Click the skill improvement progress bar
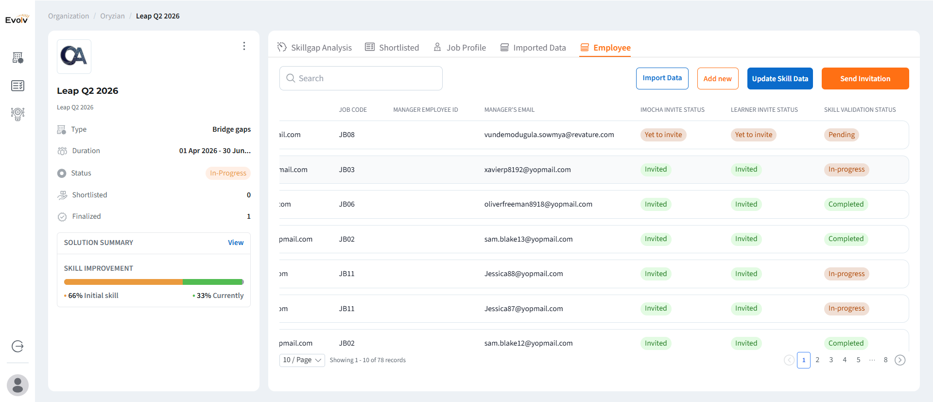Viewport: 933px width, 402px height. coord(154,282)
